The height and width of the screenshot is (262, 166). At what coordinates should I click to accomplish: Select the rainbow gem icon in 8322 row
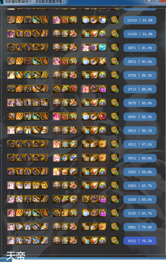click(x=102, y=241)
